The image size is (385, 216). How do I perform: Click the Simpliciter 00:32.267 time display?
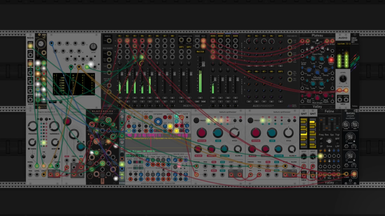tap(135, 156)
